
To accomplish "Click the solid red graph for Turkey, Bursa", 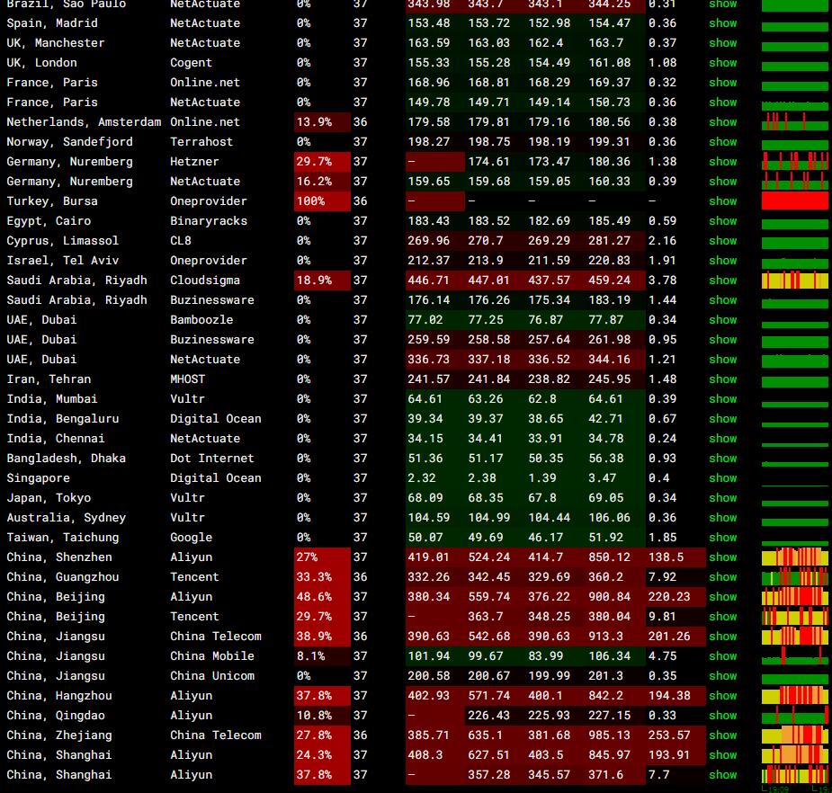I will tap(795, 201).
